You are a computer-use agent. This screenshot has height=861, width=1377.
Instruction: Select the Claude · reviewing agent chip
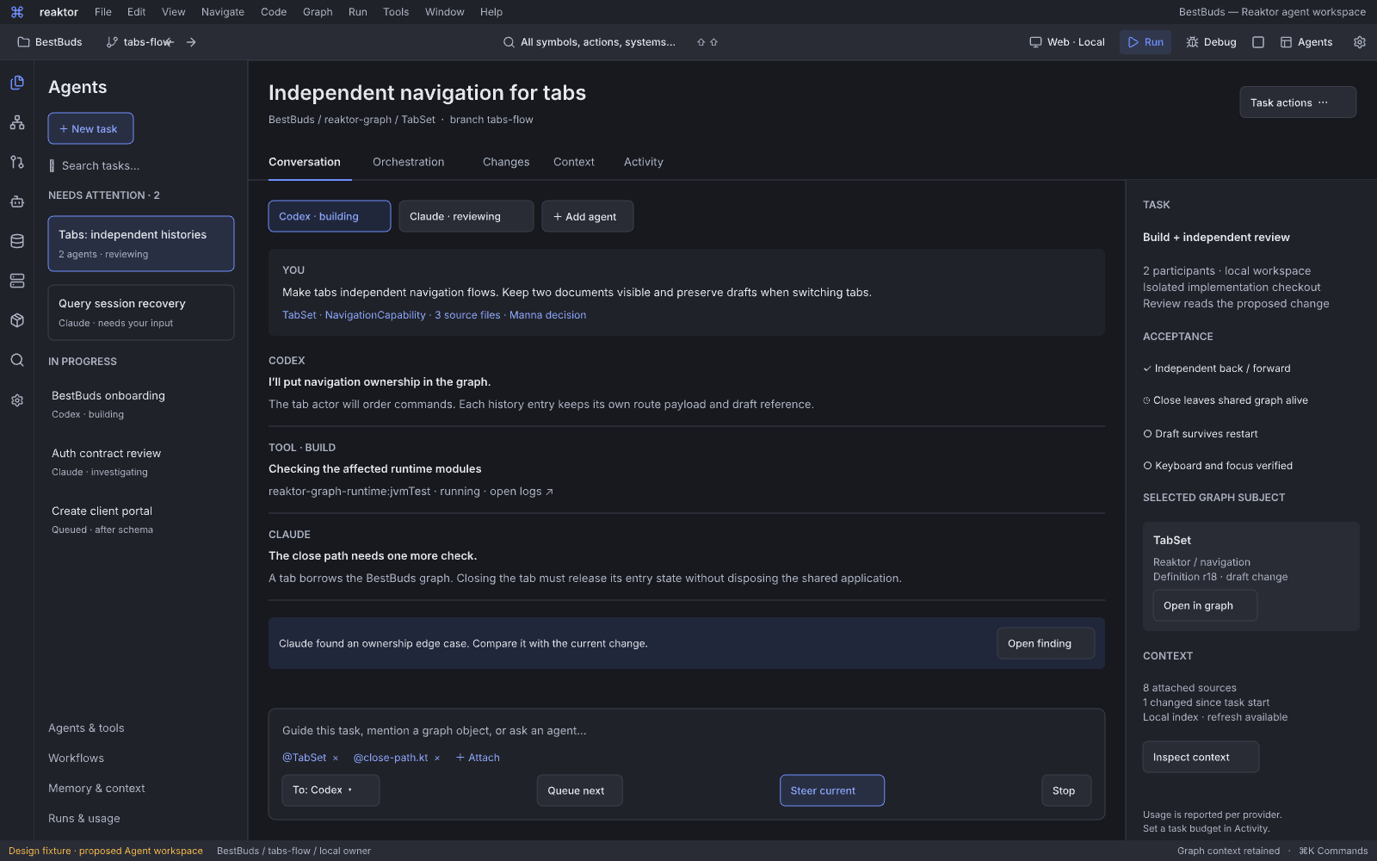(466, 216)
